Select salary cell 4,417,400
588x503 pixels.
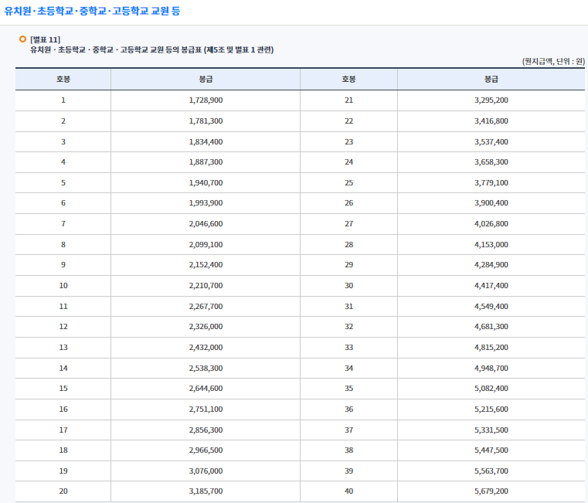491,286
